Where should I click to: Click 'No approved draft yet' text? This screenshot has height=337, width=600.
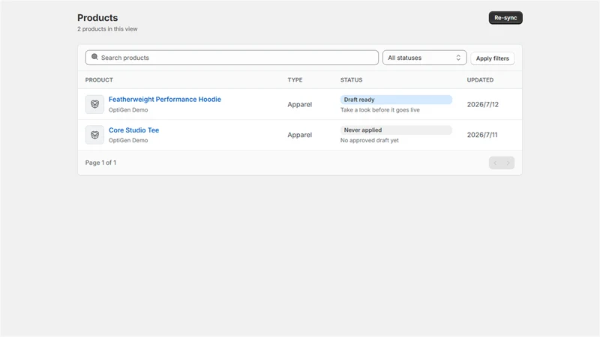pos(369,141)
